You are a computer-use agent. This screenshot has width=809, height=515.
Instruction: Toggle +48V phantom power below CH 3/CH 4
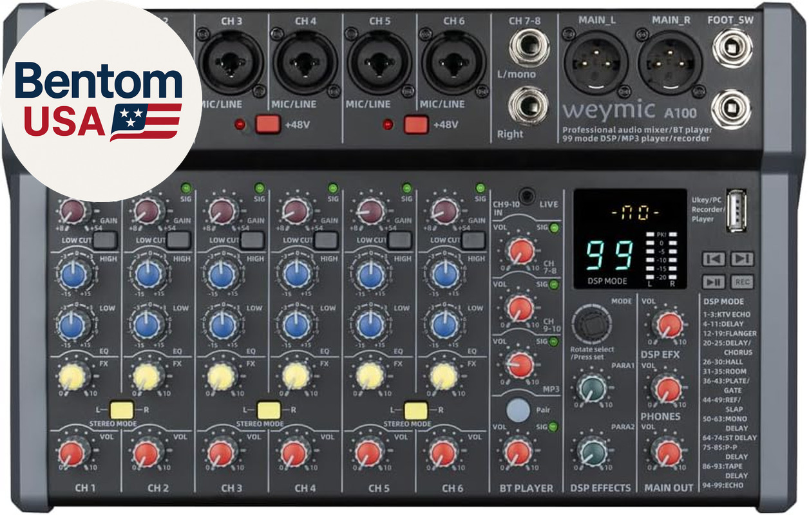267,124
